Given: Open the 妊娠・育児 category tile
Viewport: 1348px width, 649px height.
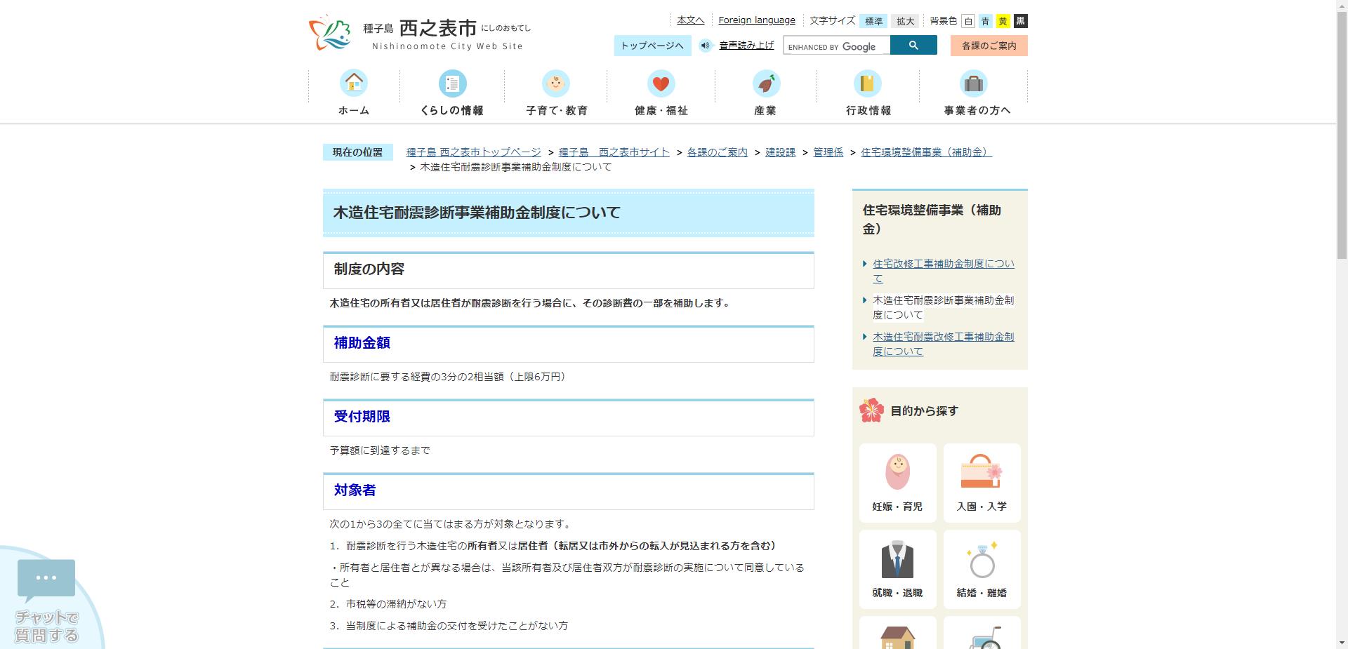Looking at the screenshot, I should coord(897,482).
